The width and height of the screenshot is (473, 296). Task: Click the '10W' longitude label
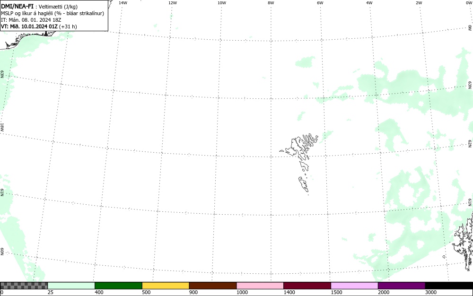click(x=222, y=3)
